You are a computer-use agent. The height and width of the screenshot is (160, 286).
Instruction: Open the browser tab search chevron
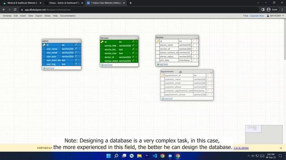coord(258,3)
